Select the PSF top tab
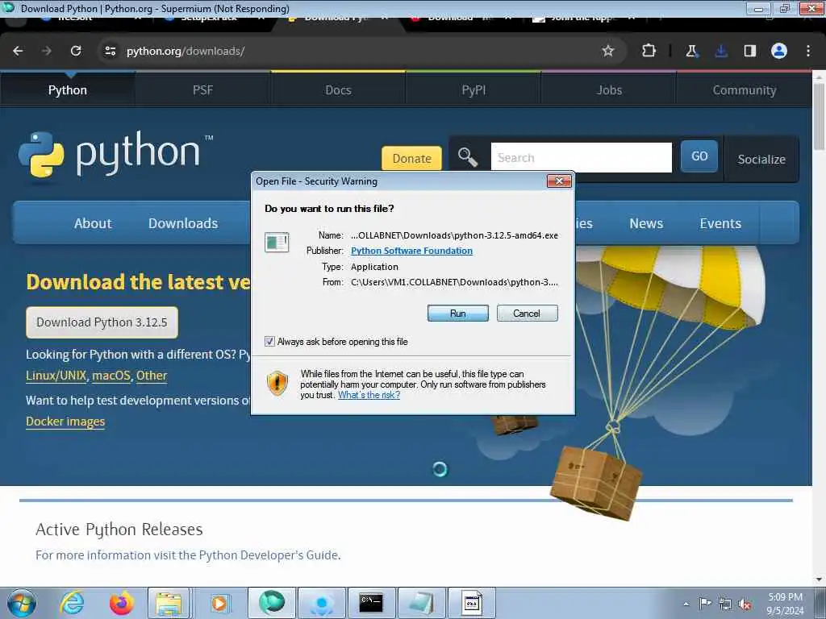The image size is (826, 619). 202,90
